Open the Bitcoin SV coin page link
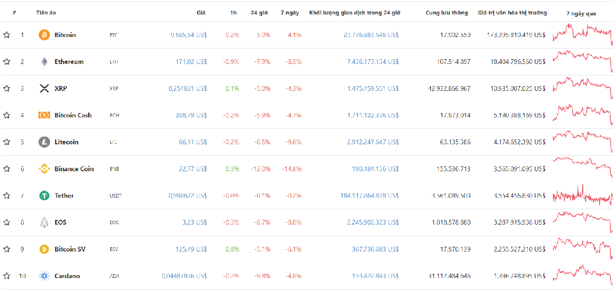The height and width of the screenshot is (291, 616). coord(70,249)
